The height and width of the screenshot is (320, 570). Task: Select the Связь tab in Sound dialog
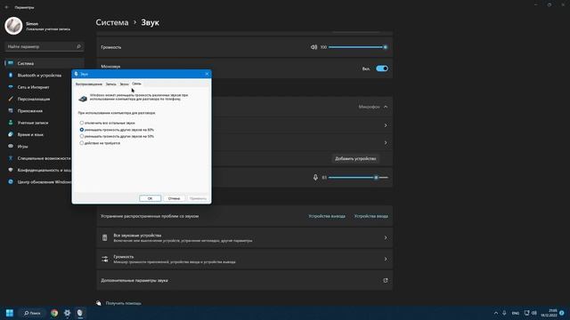click(136, 84)
